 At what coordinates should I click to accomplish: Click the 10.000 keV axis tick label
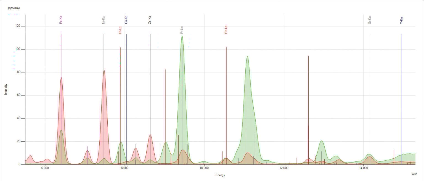click(205, 168)
